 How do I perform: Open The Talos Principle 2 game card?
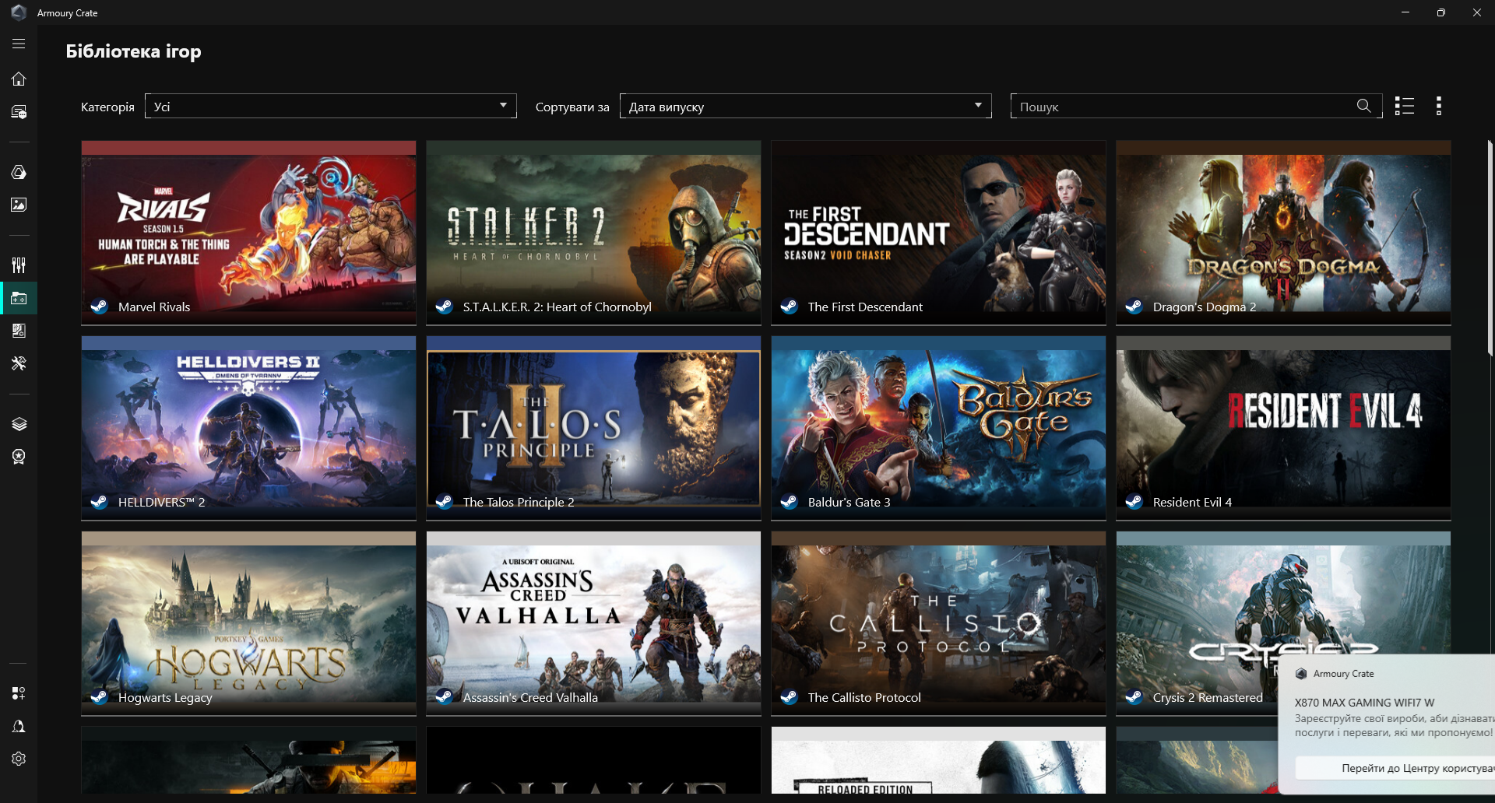pyautogui.click(x=594, y=428)
